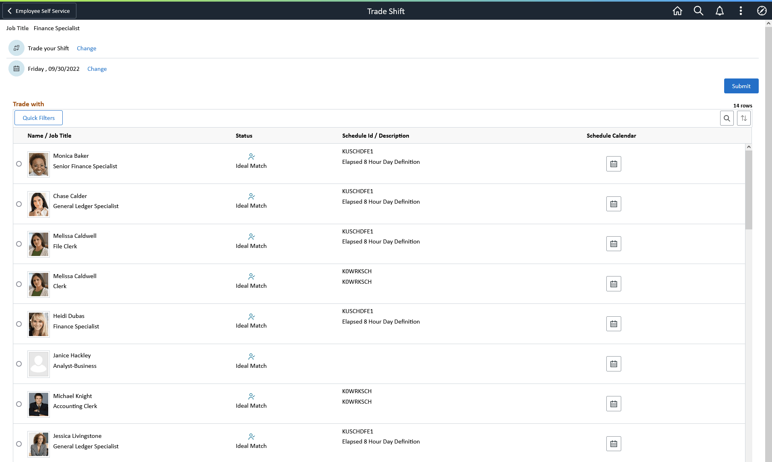Click the grid's vertical scrollbar thumb
The image size is (772, 462).
[749, 189]
